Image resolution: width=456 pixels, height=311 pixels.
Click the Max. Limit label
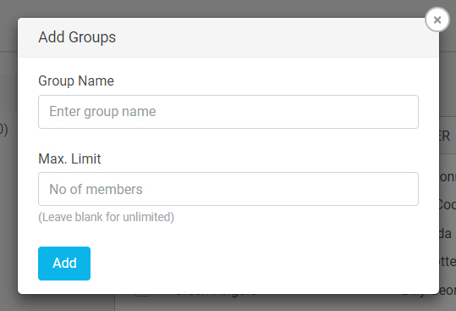[69, 159]
